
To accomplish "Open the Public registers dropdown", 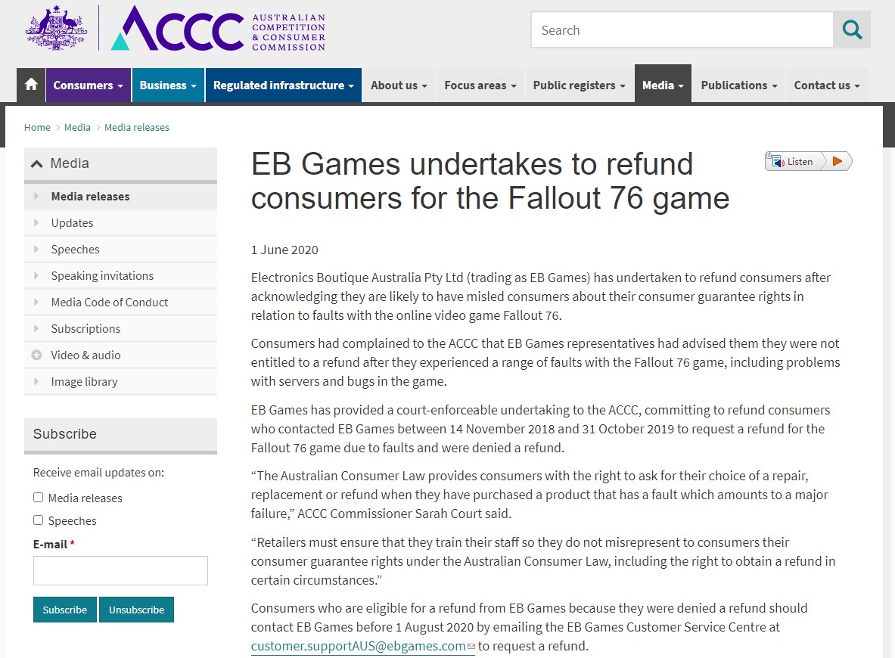I will click(579, 85).
